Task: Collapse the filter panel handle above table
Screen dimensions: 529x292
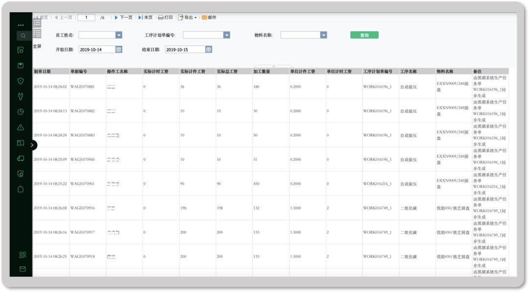Action: point(274,66)
